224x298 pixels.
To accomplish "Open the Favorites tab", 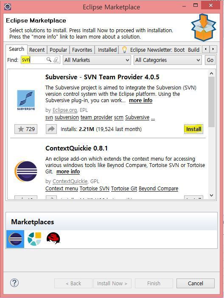I will [82, 50].
